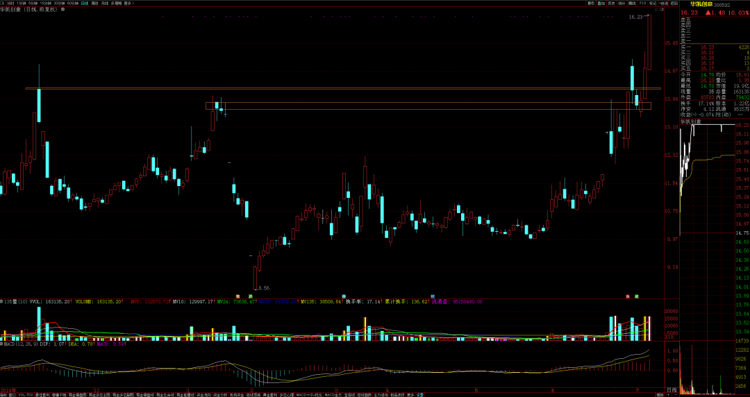Switch to the 月线 monthly chart
Screen dimensions: 750x397
(x=104, y=3)
